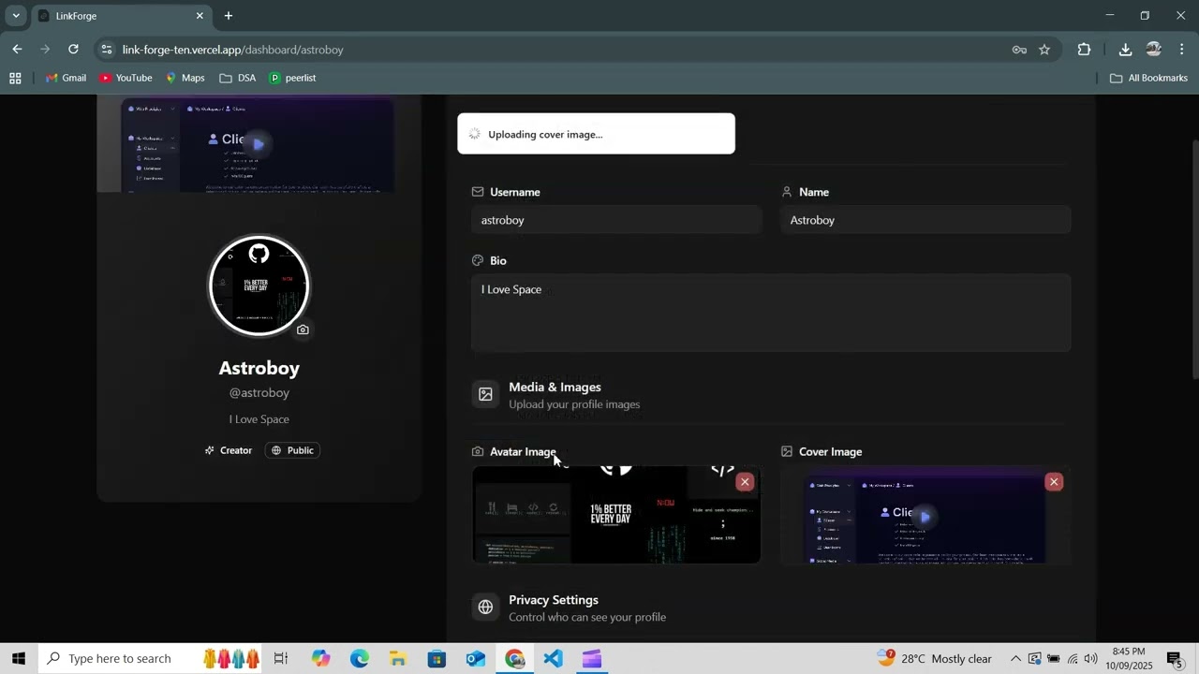The height and width of the screenshot is (674, 1199).
Task: Open the Windows Start menu
Action: [18, 658]
